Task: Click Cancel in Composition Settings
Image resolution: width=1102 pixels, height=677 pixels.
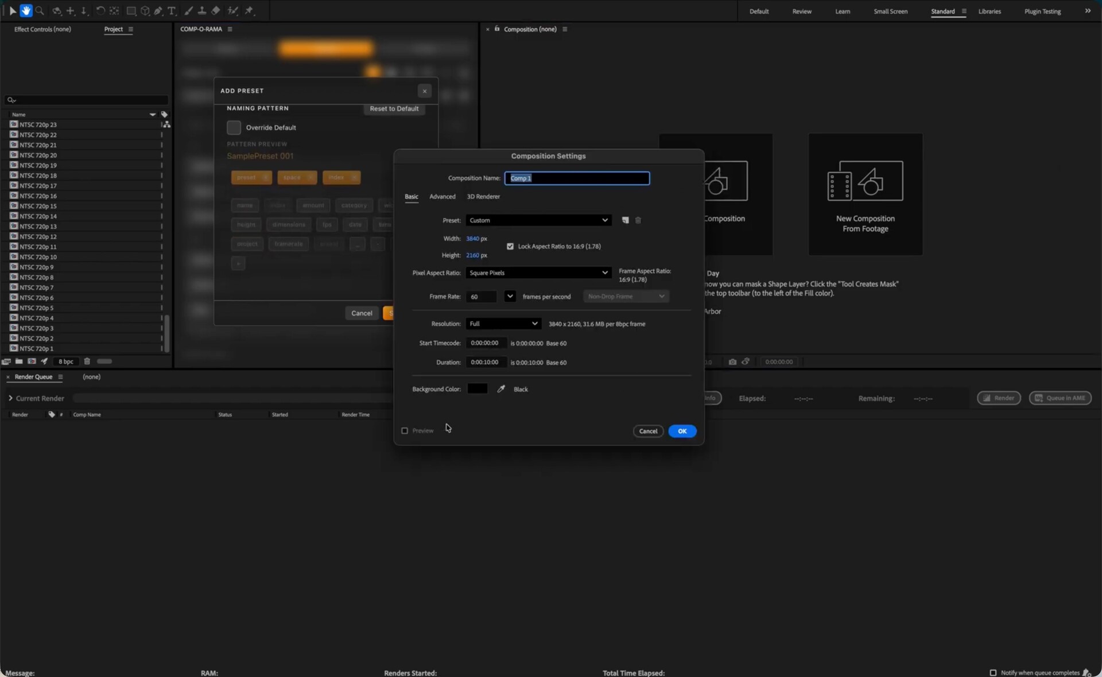Action: (x=648, y=431)
